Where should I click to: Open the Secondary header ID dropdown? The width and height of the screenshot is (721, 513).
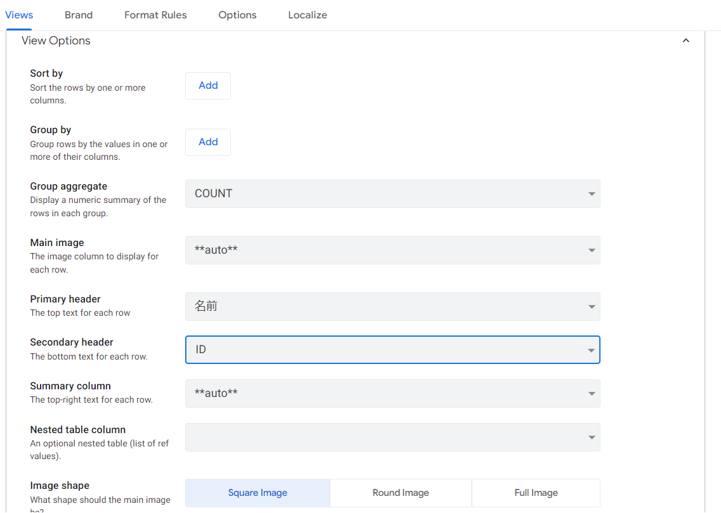(392, 349)
